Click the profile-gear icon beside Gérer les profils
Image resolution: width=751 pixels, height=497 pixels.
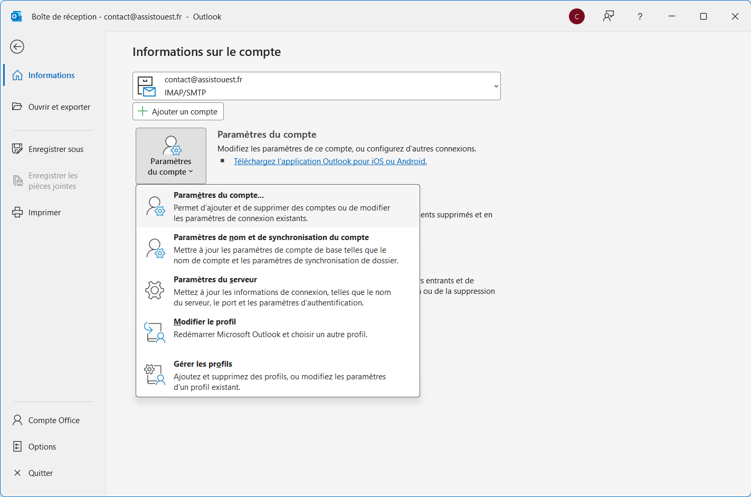tap(155, 375)
